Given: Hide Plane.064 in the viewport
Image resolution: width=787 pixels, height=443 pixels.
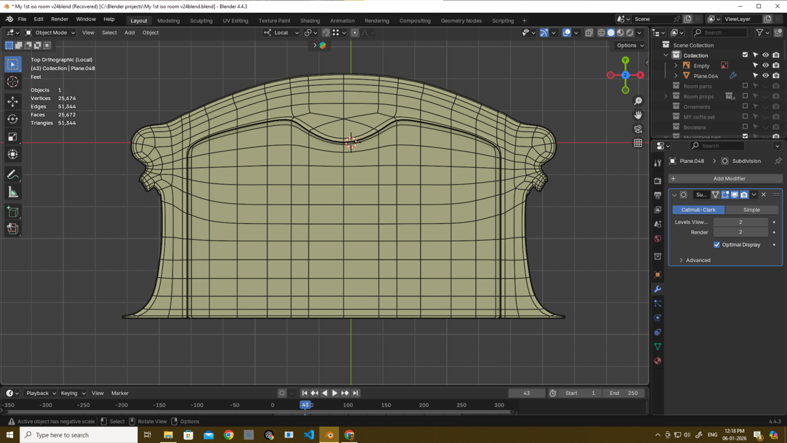Looking at the screenshot, I should pos(765,76).
